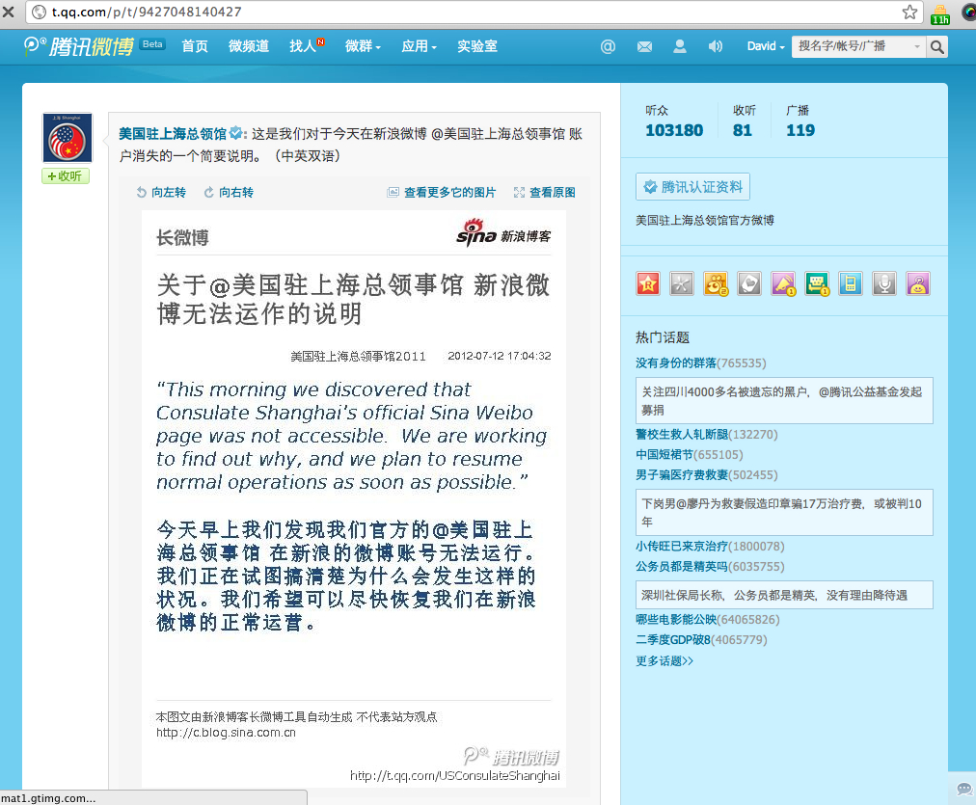This screenshot has height=805, width=976.
Task: Click the browser address bar URL
Action: (x=147, y=12)
